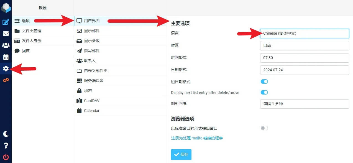Click the help question mark icon

[6, 146]
